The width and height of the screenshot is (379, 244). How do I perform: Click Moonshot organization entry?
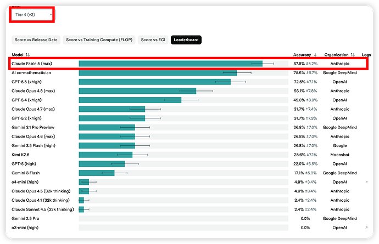339,155
